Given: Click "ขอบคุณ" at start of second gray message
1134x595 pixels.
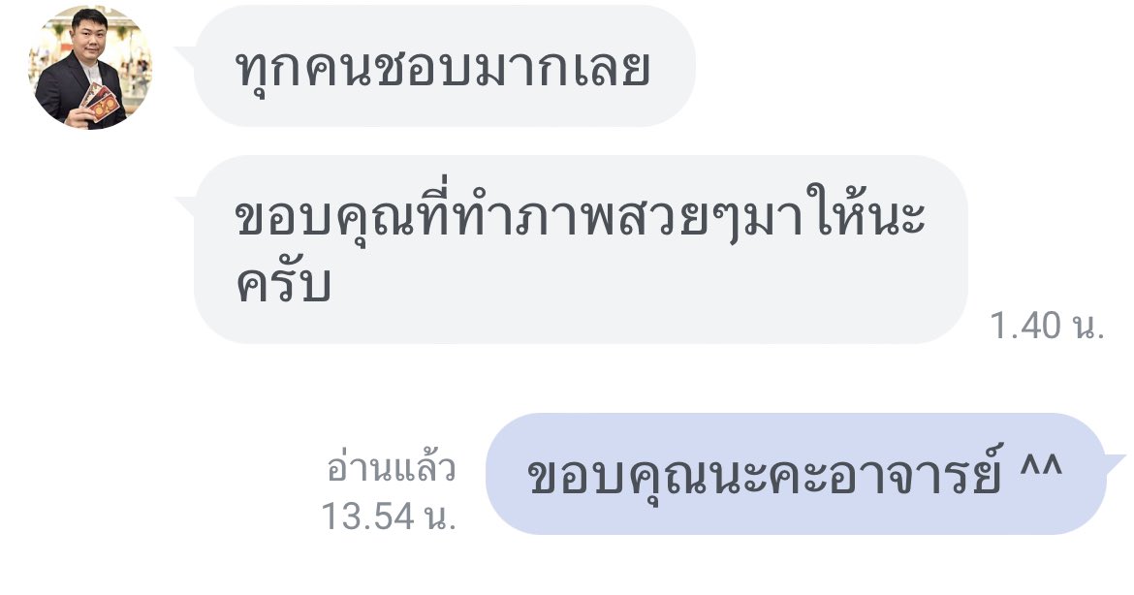Looking at the screenshot, I should tap(327, 218).
